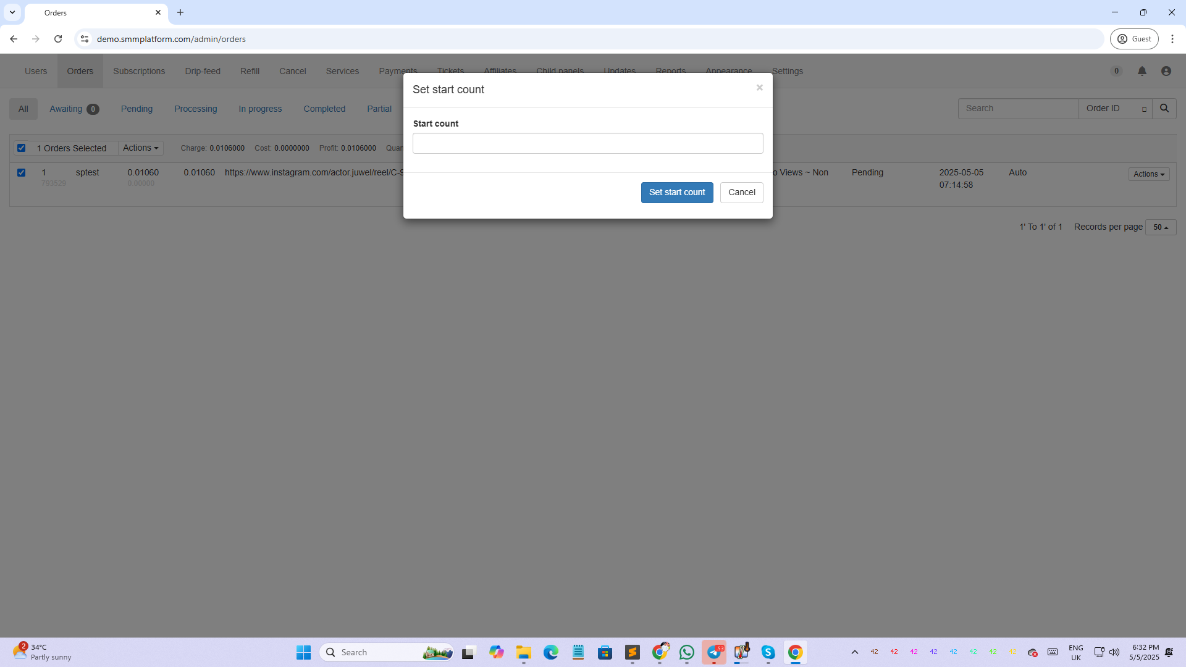Open Chrome's three-dot menu icon
Viewport: 1186px width, 667px height.
[x=1172, y=39]
